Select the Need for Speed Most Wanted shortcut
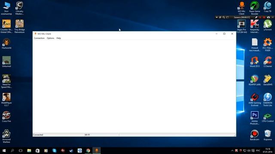275x154 pixels. pyautogui.click(x=6, y=81)
